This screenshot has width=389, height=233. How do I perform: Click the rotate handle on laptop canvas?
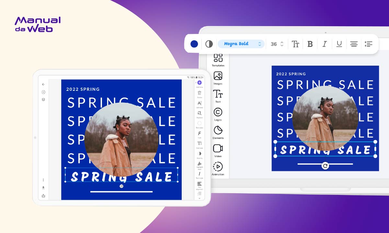(325, 166)
